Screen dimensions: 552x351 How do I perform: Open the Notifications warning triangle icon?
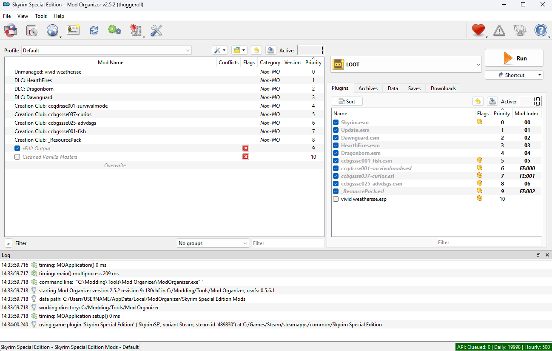pos(499,30)
